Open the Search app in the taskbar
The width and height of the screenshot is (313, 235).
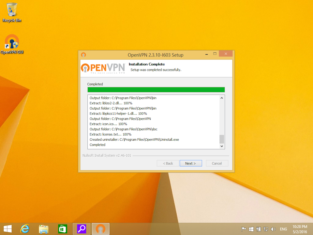tap(82, 229)
